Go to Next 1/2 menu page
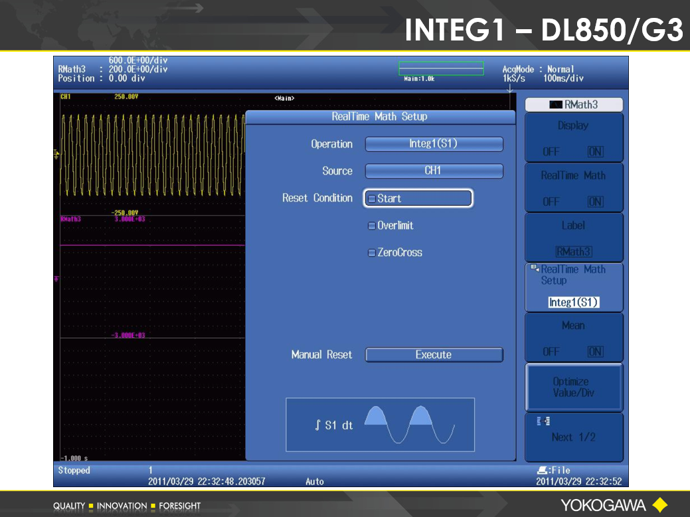The width and height of the screenshot is (690, 517). coord(574,437)
